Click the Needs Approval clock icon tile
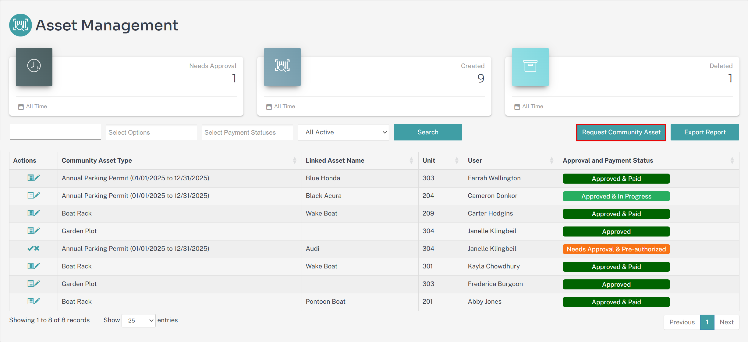Screen dimensions: 748x342 (34, 67)
